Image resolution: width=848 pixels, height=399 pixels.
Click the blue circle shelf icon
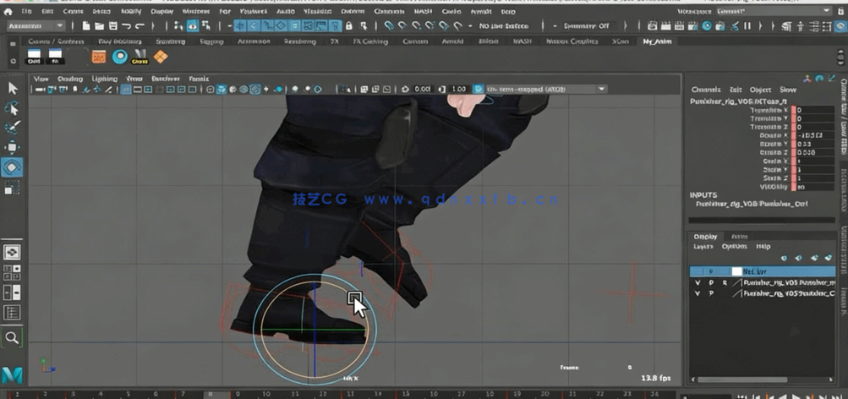click(119, 57)
